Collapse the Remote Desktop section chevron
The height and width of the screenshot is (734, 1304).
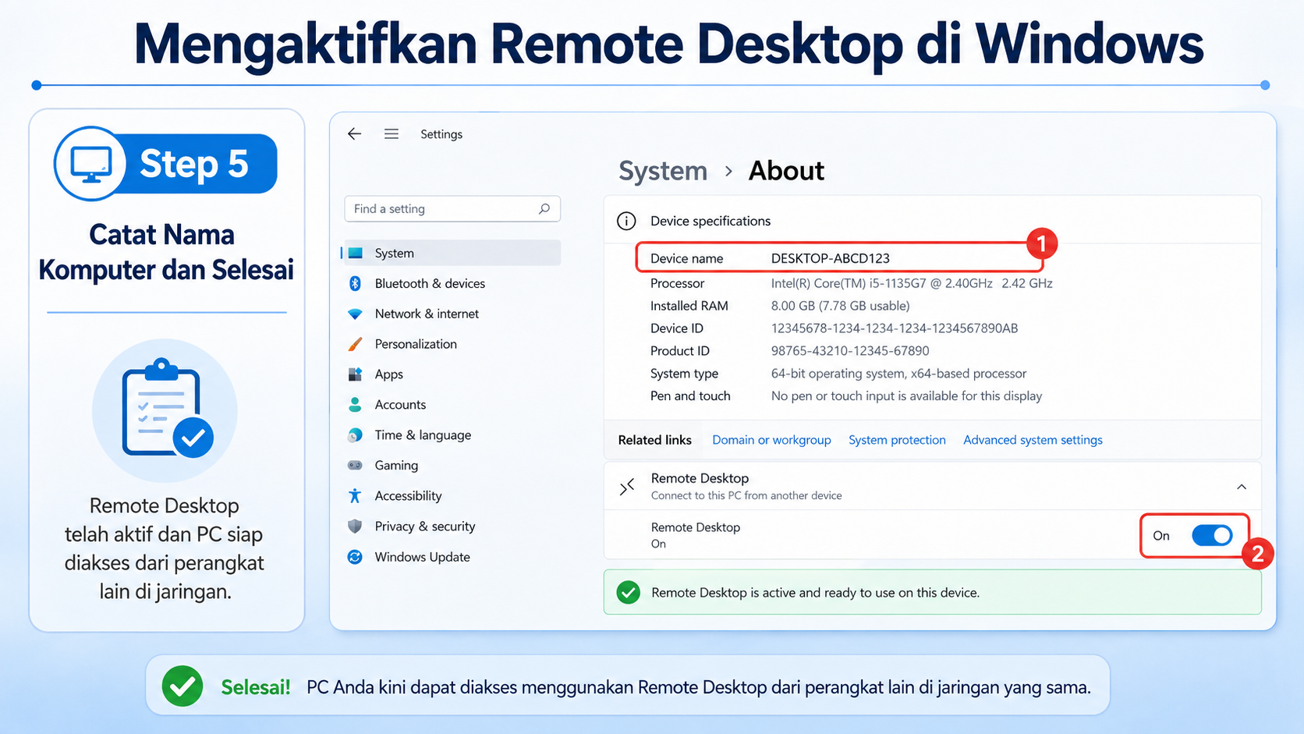pyautogui.click(x=1242, y=487)
